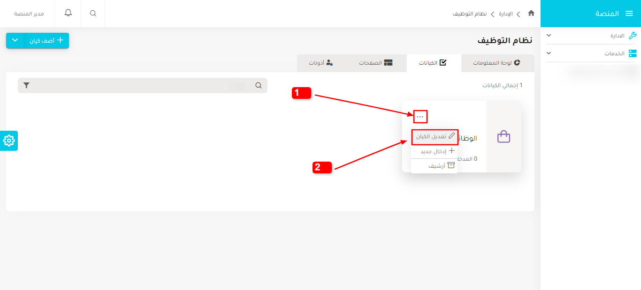Open the notifications bell icon
Image resolution: width=641 pixels, height=290 pixels.
[68, 13]
